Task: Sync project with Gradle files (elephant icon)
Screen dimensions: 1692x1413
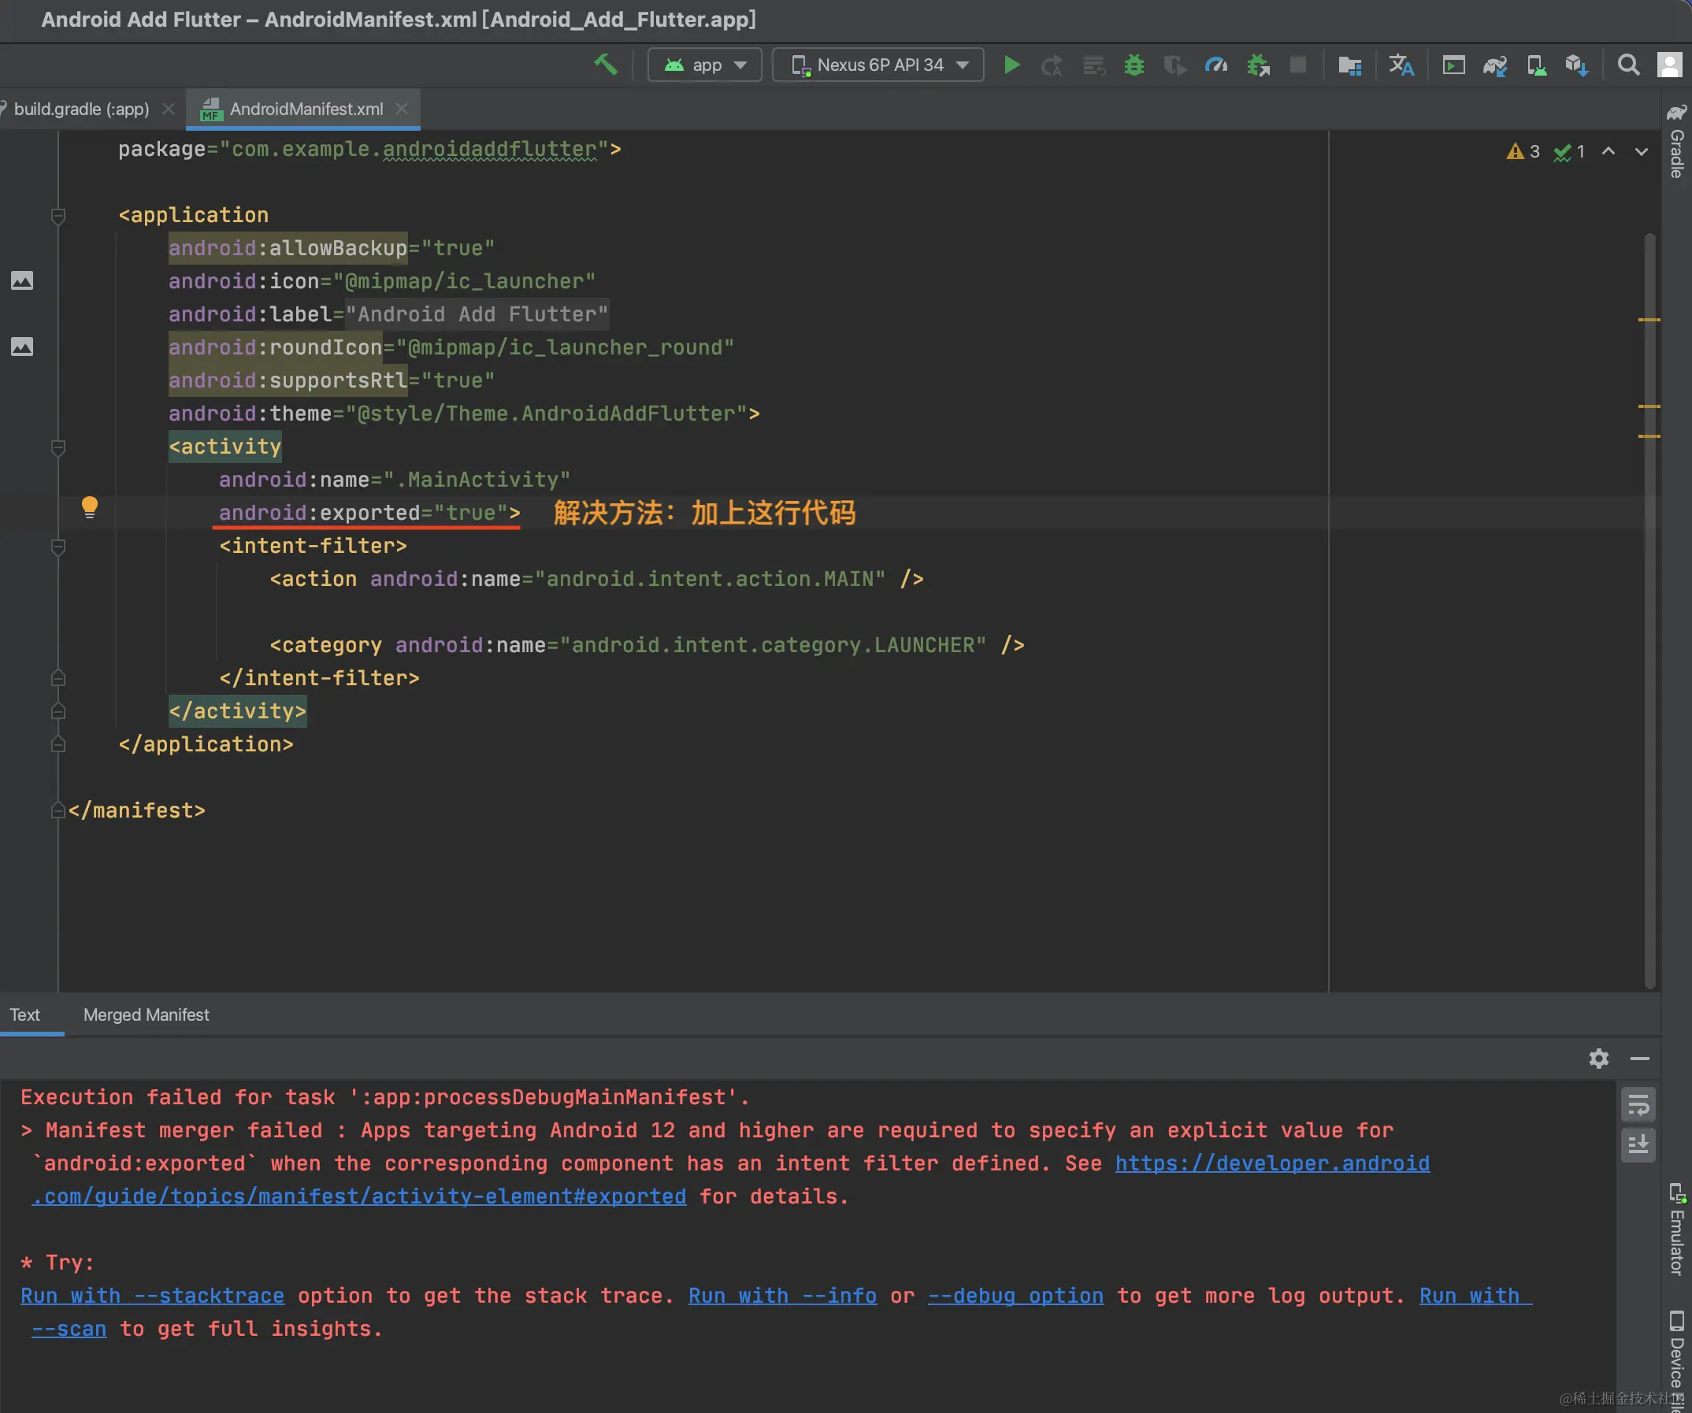Action: tap(1494, 65)
